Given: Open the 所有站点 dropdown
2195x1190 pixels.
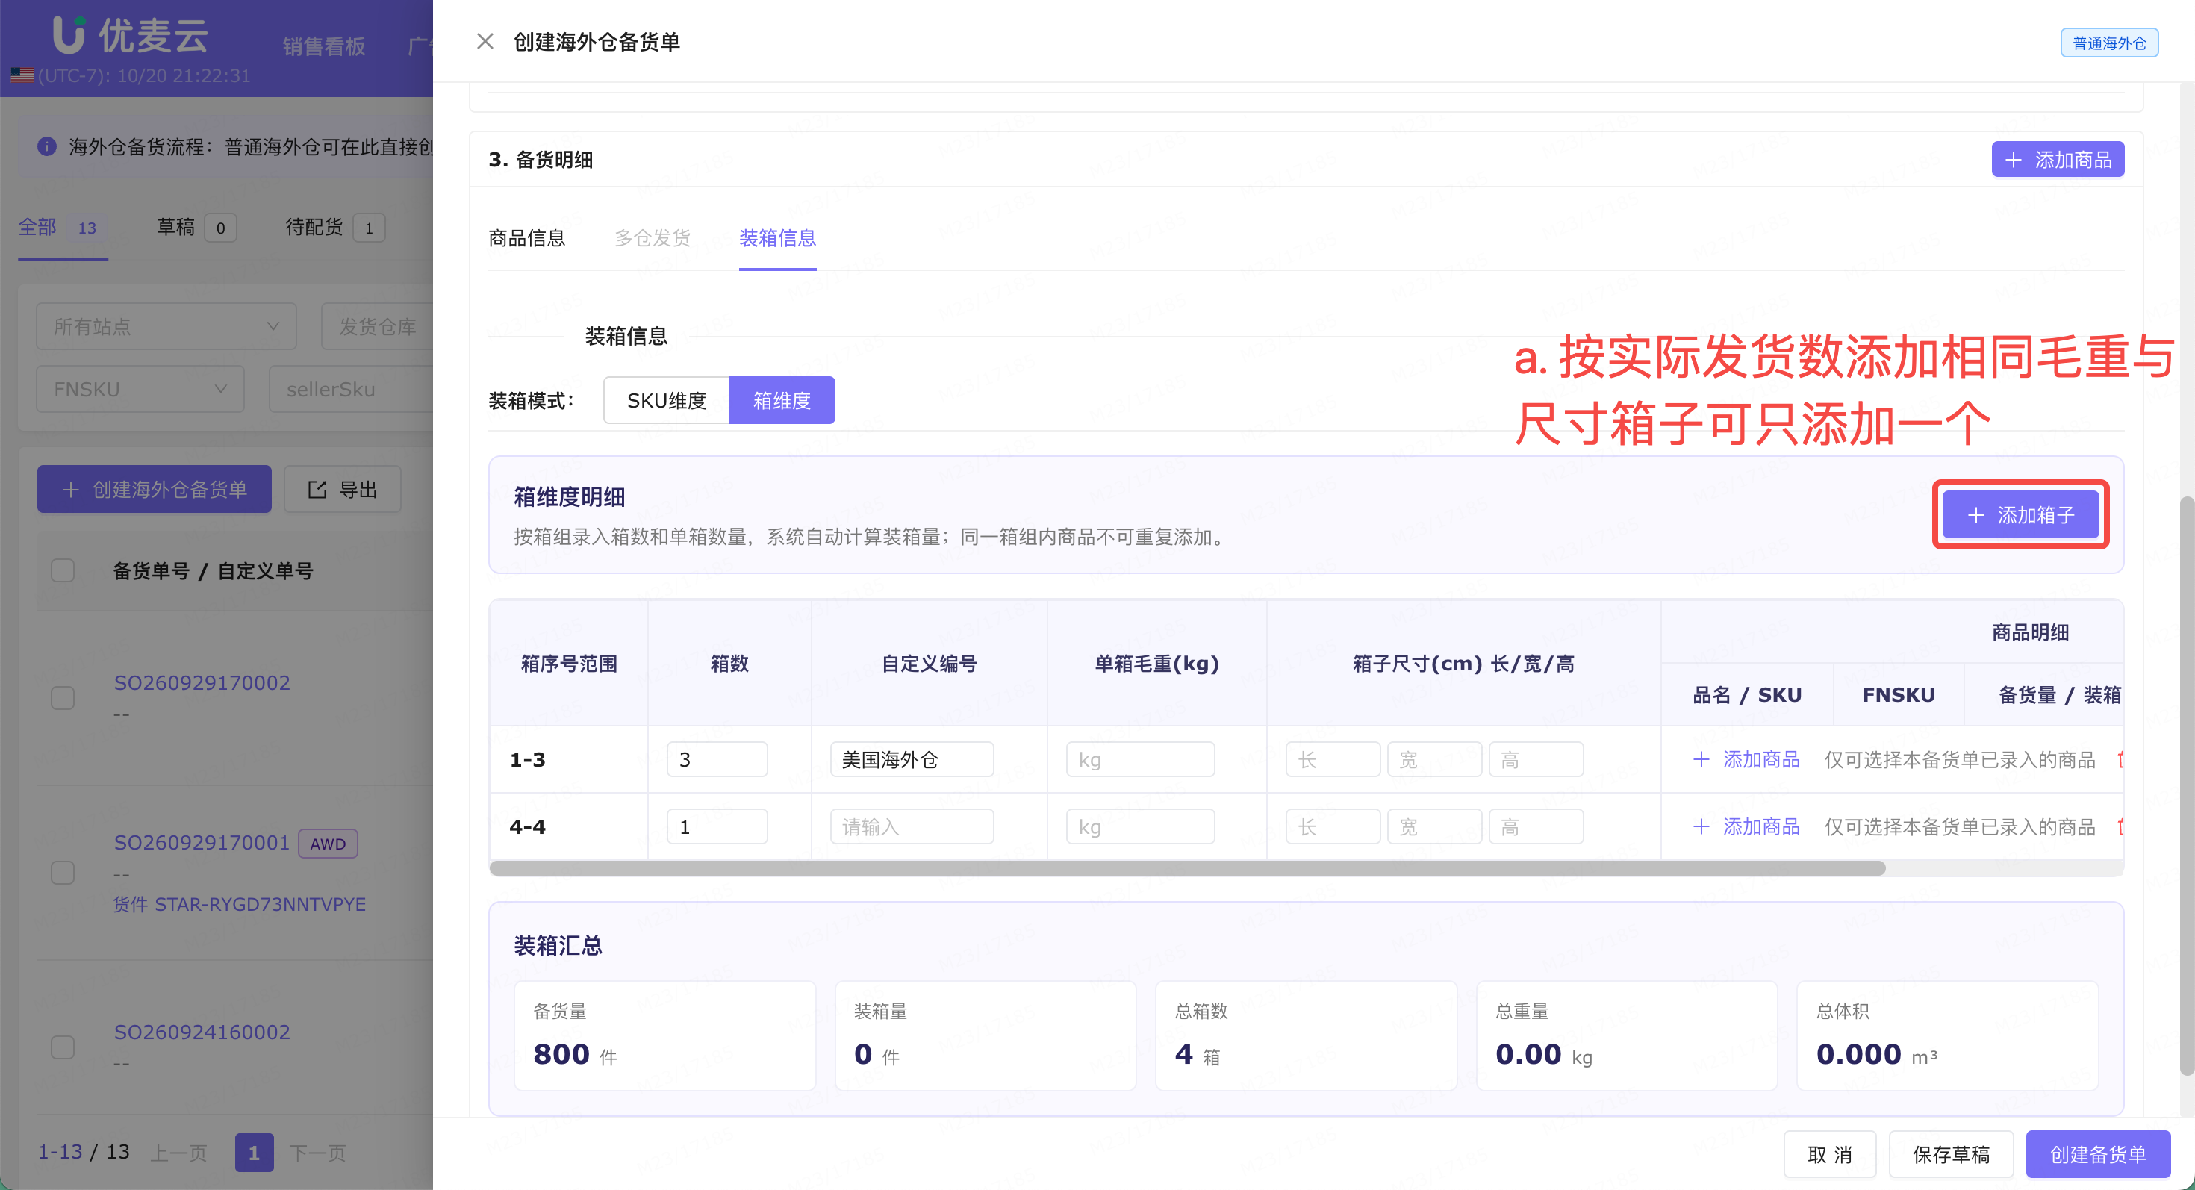Looking at the screenshot, I should click(x=166, y=326).
